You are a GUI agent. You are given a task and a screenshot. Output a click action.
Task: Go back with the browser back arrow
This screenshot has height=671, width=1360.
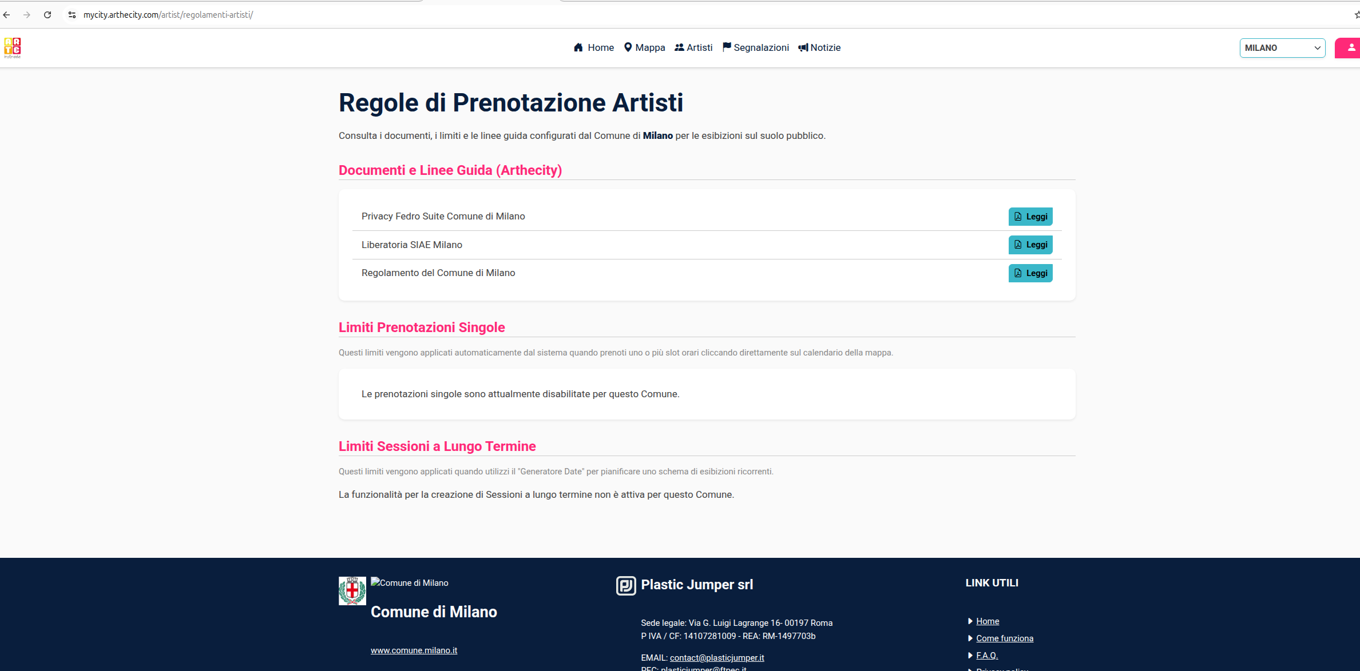(x=7, y=15)
